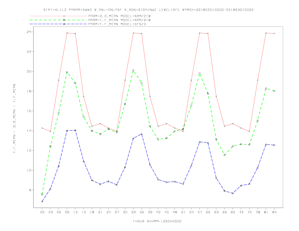This screenshot has width=299, height=231.
Task: Click the x-axis tick label 57
Action: pyautogui.click(x=200, y=212)
